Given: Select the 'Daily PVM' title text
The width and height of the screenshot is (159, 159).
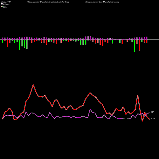Looking at the screenshot, I should click(6, 2).
